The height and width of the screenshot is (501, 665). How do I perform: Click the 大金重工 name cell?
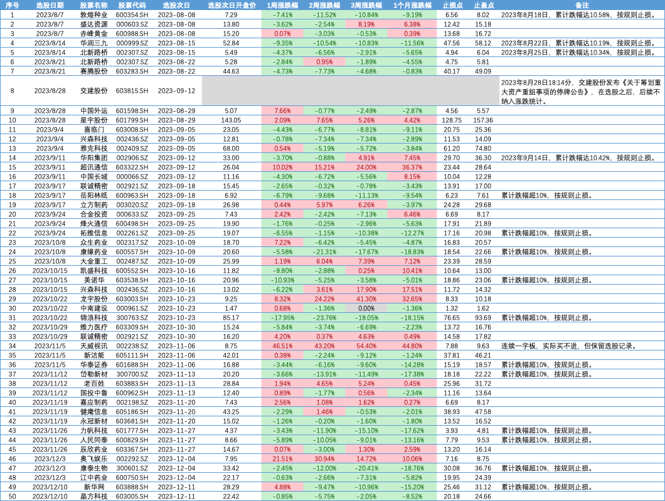93,261
